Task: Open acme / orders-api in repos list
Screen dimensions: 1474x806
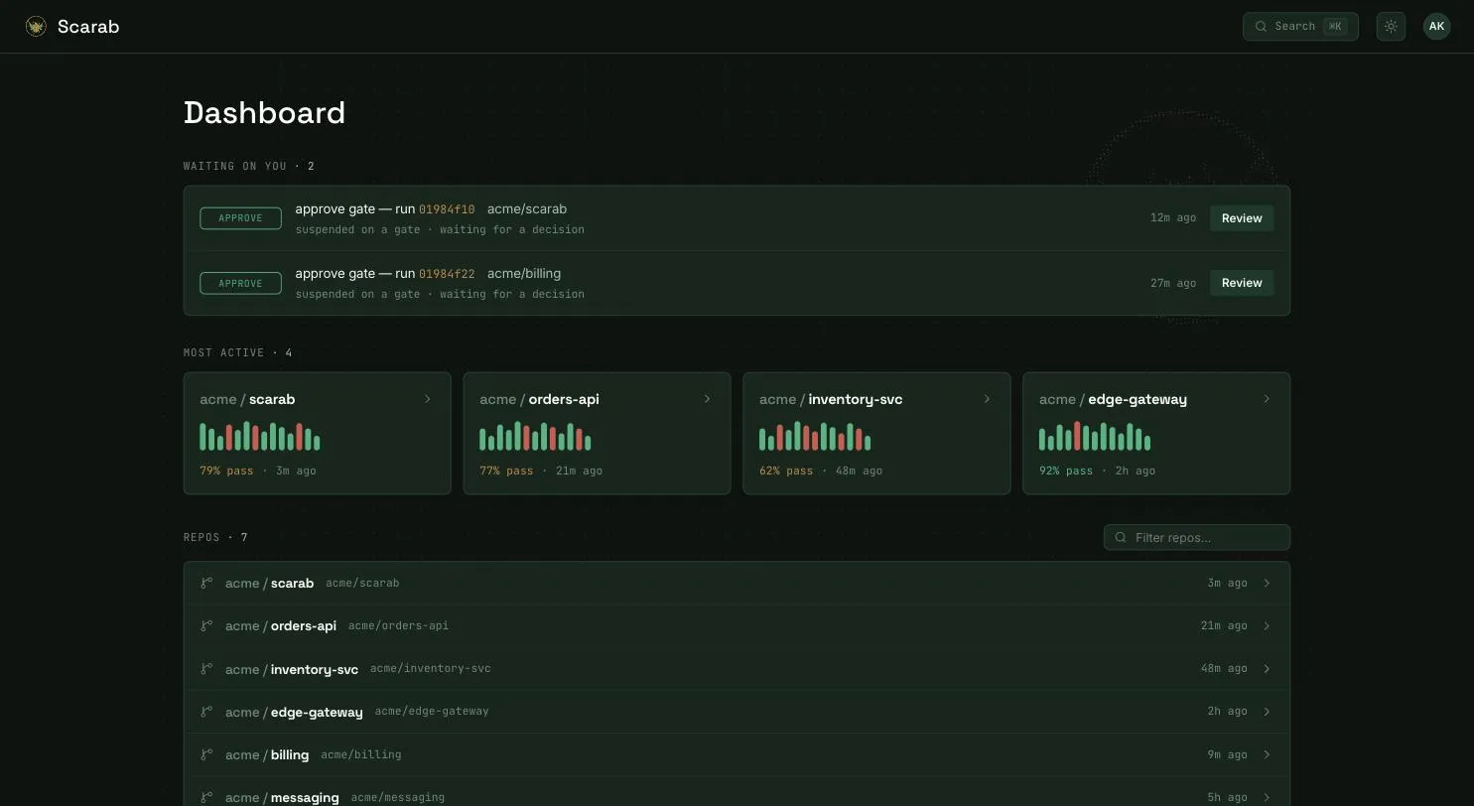Action: (281, 625)
